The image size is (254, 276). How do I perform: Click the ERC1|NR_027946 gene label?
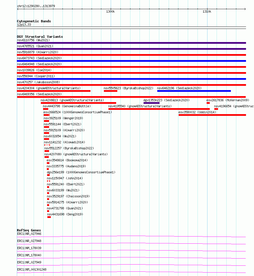coord(29,234)
